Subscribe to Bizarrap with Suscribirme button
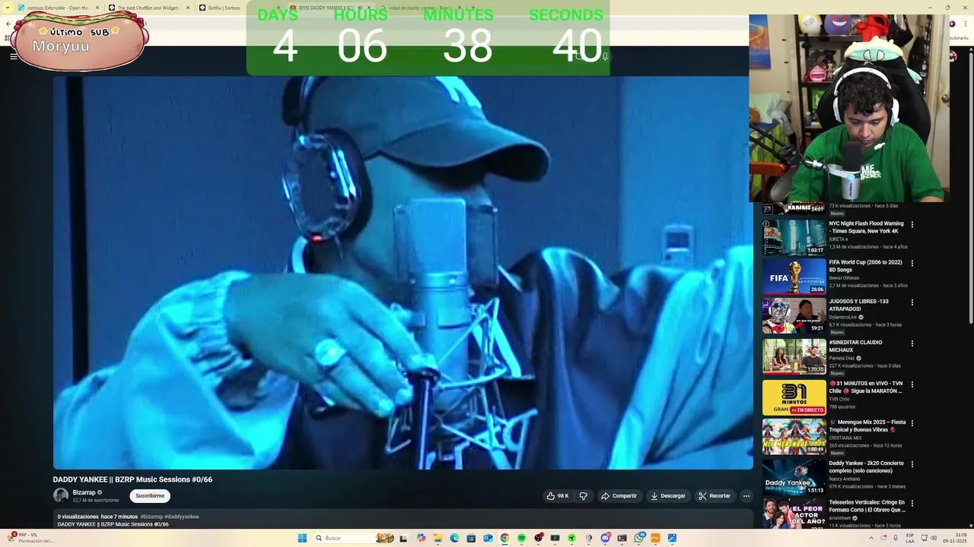This screenshot has width=974, height=547. (x=150, y=496)
